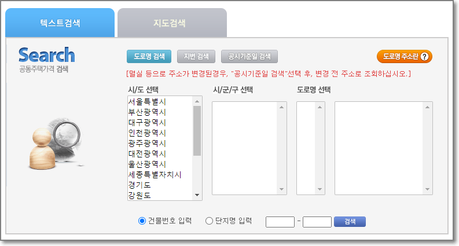Choose 대전광역시 from the 시/도 list
Viewport: 459px width, 246px height.
pos(160,154)
